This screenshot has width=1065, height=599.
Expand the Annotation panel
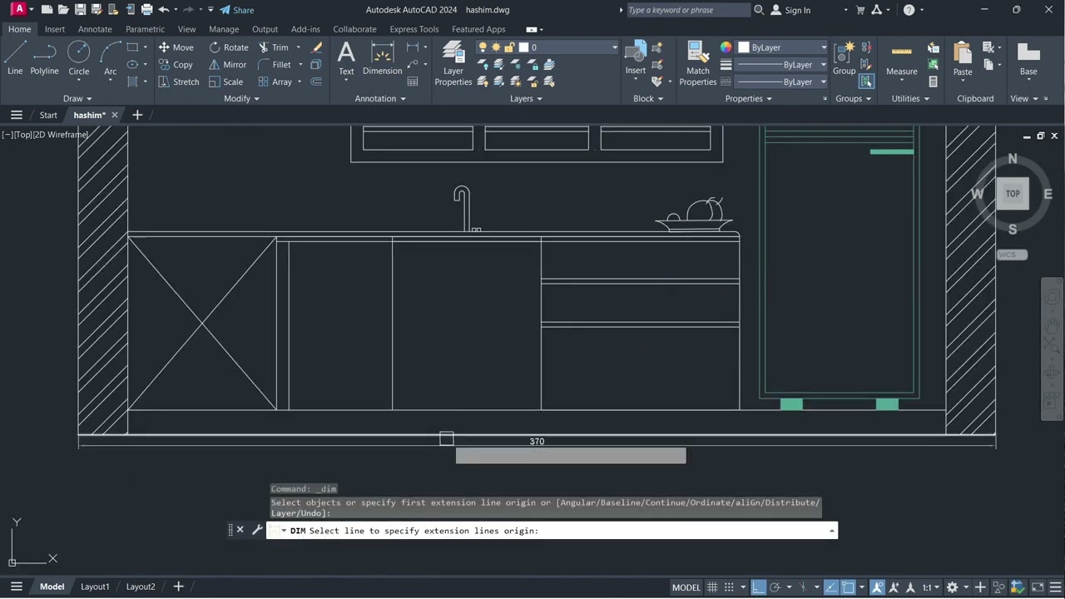click(x=380, y=98)
